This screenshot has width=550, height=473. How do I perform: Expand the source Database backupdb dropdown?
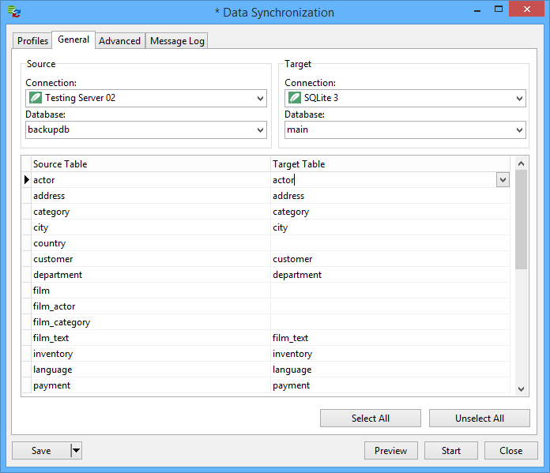(x=260, y=130)
